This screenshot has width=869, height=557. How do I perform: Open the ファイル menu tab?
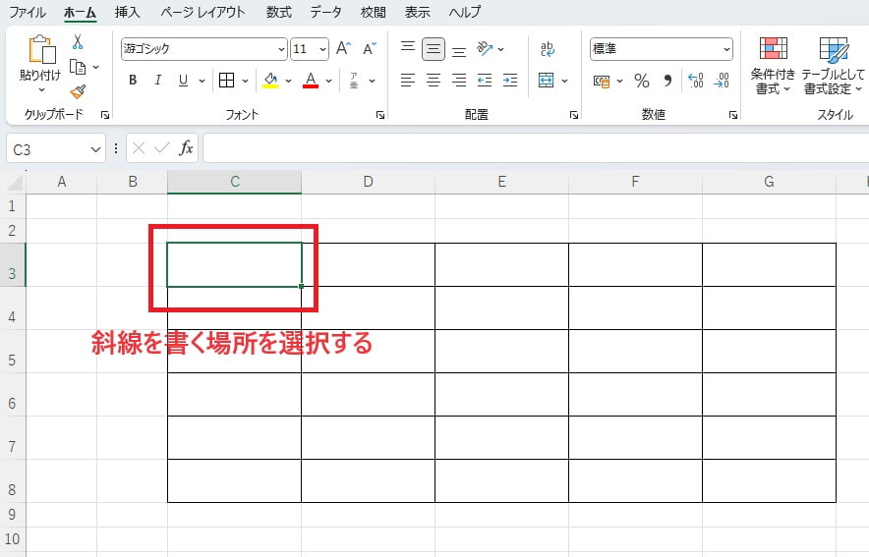(x=28, y=12)
